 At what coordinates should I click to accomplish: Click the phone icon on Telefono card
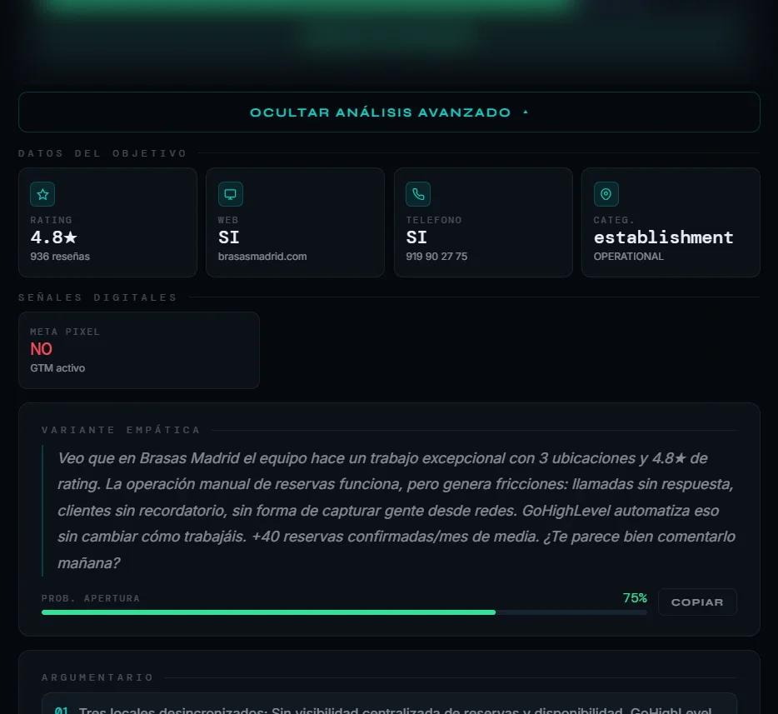418,194
